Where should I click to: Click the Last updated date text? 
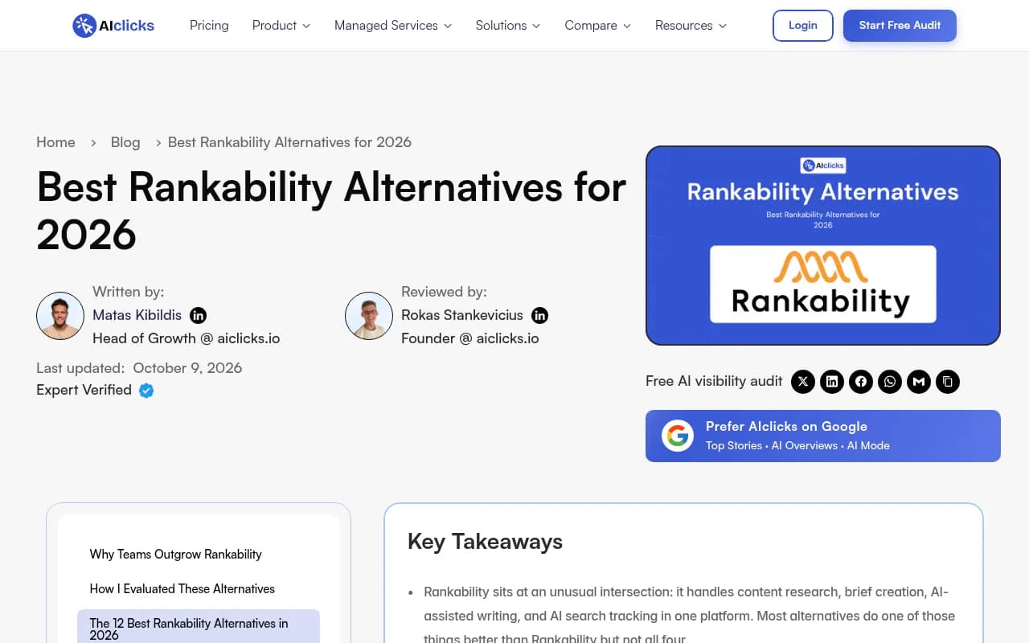pos(187,368)
